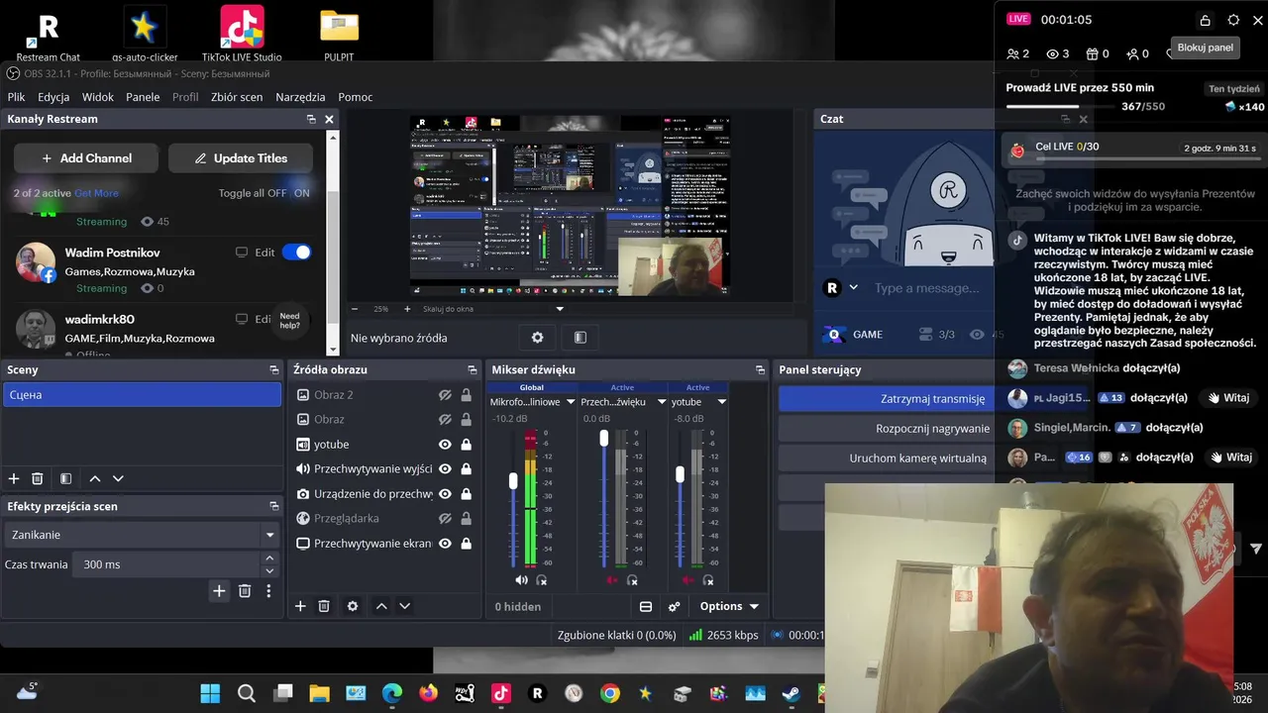1268x713 pixels.
Task: Open advanced audio properties gears icon
Action: tap(675, 606)
